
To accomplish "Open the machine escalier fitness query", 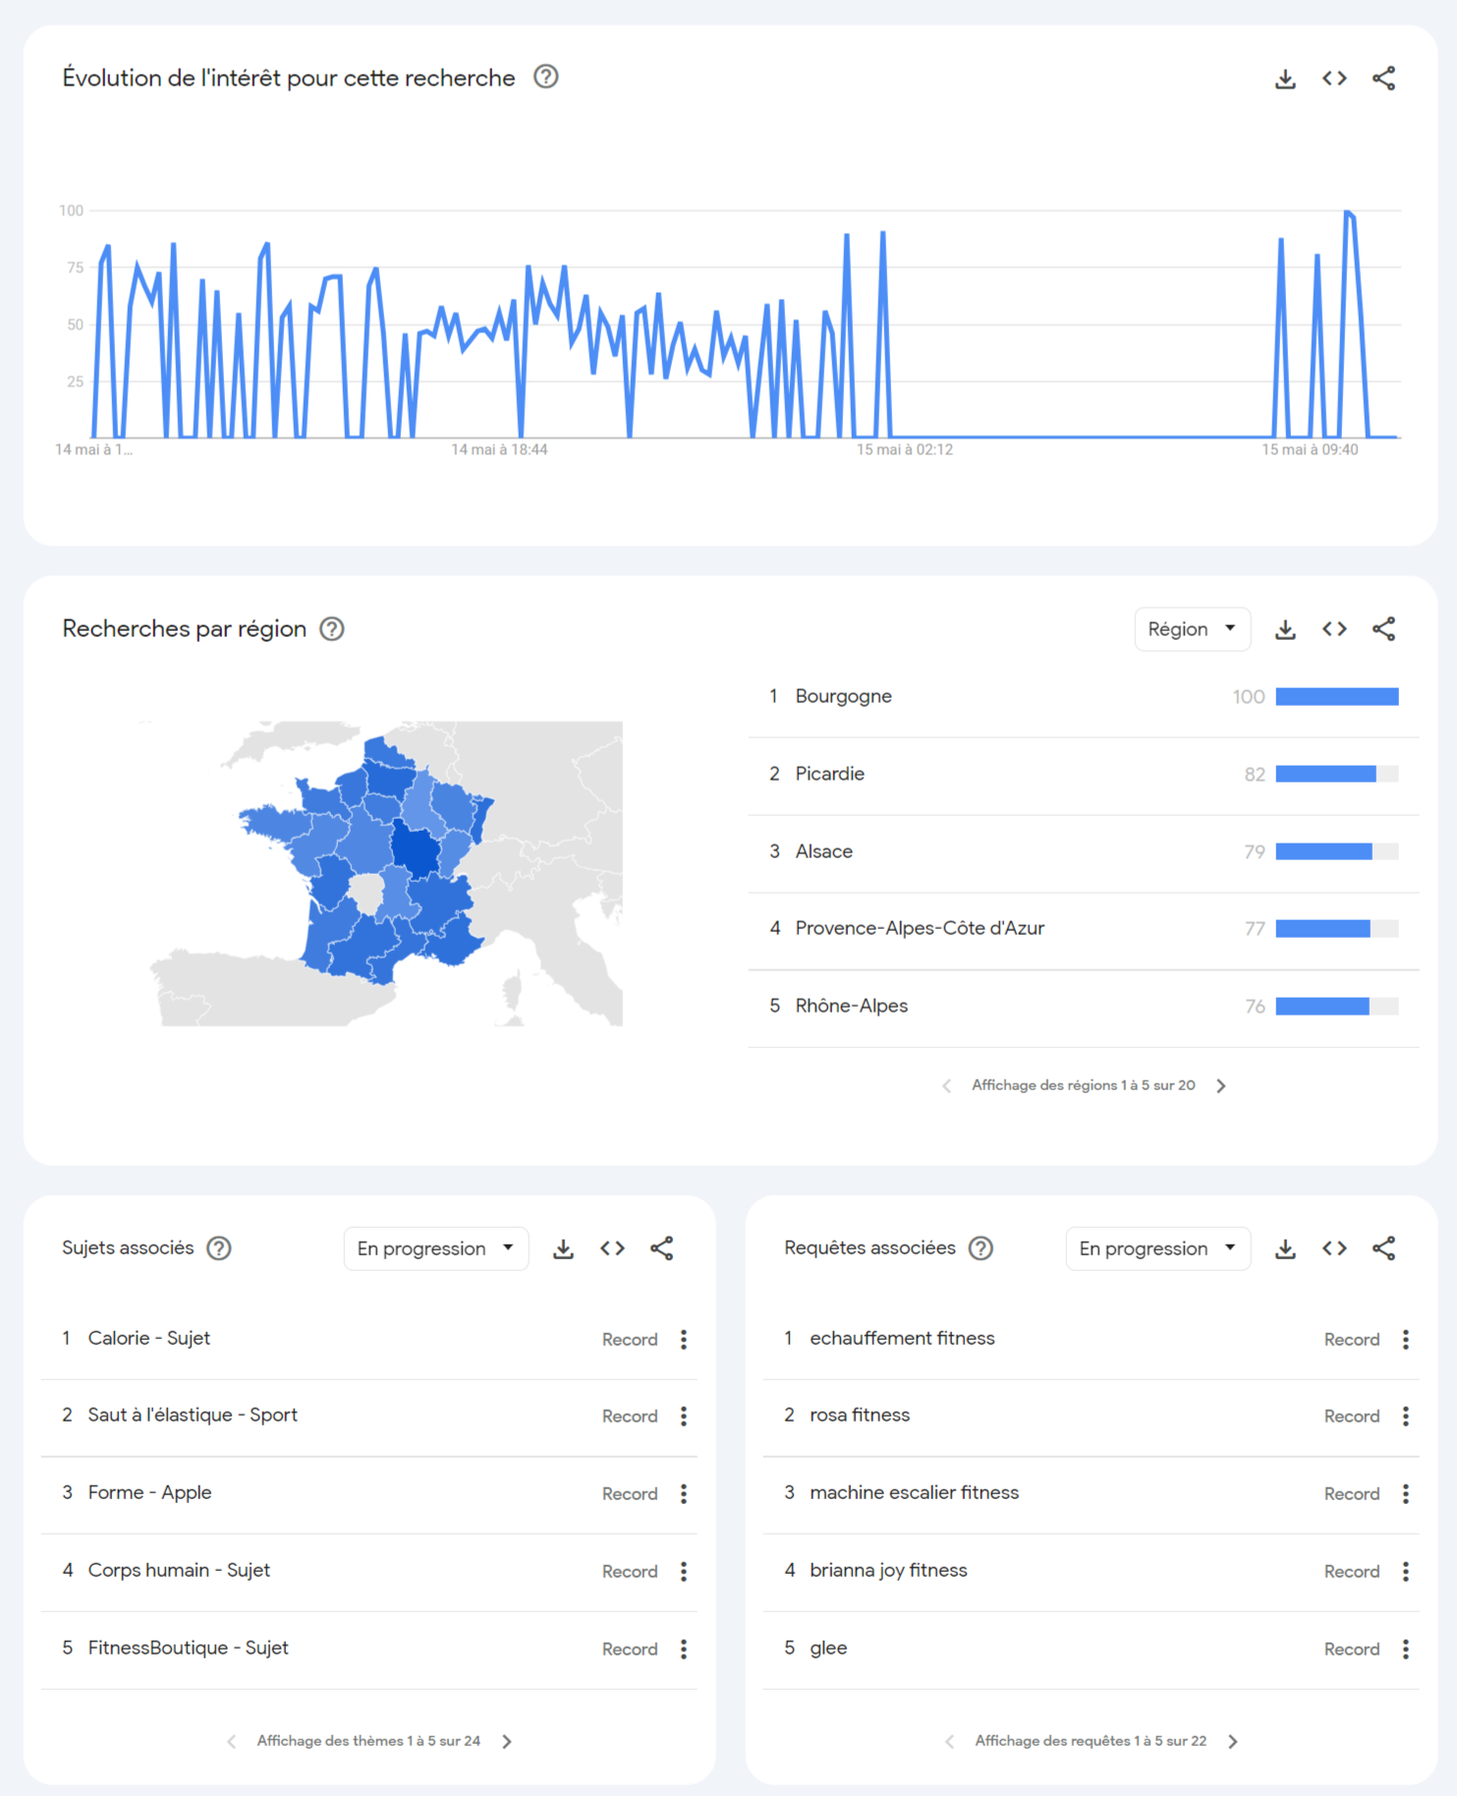I will click(914, 1492).
